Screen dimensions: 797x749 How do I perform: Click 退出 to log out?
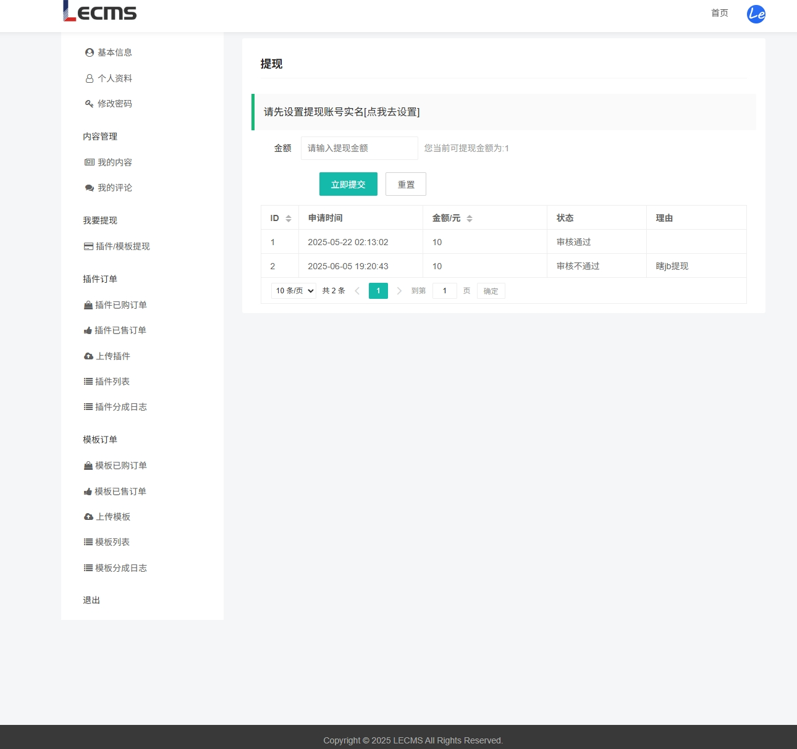pos(91,600)
